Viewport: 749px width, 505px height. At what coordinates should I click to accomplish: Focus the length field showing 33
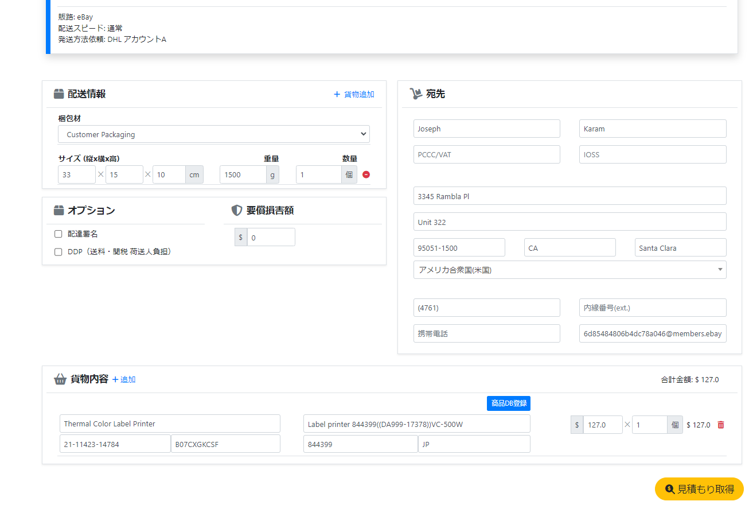point(77,174)
